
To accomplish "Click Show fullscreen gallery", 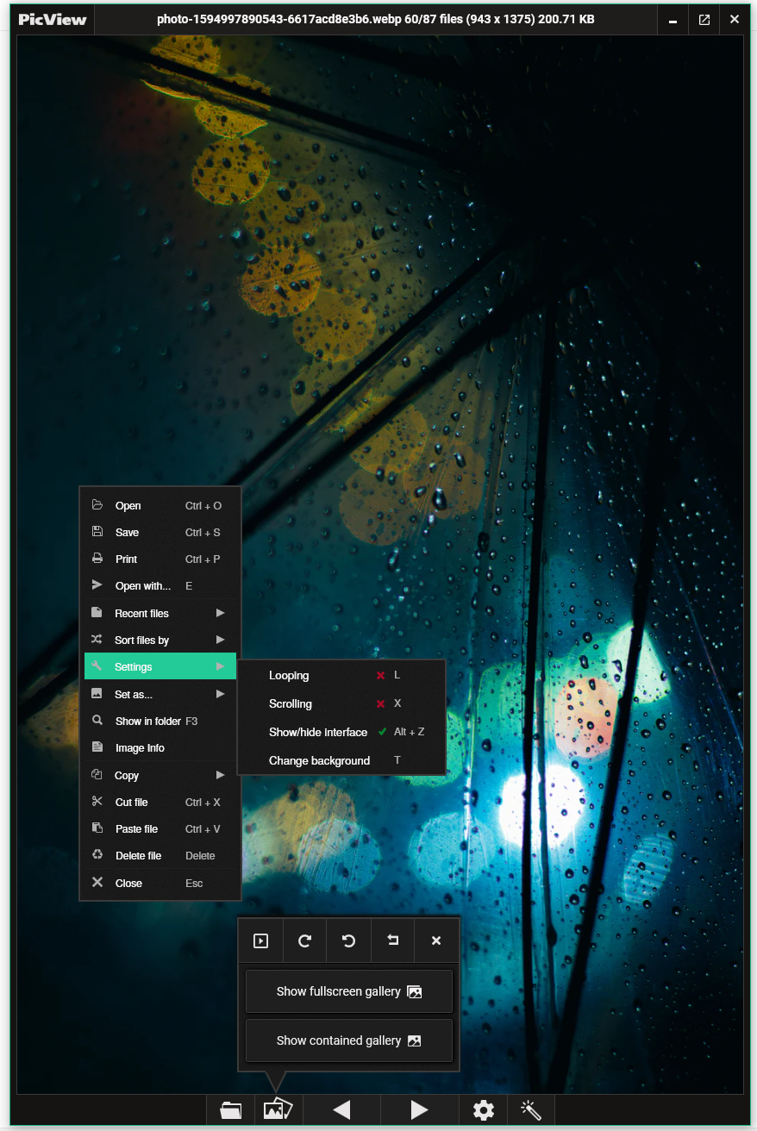I will point(348,990).
